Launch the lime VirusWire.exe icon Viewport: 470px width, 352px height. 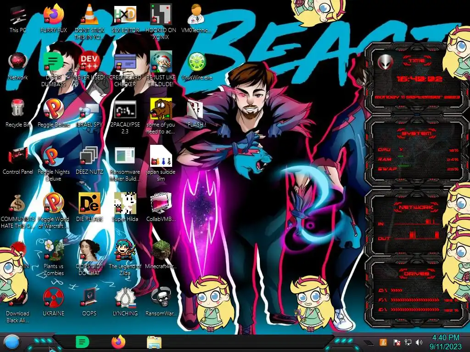tap(196, 67)
